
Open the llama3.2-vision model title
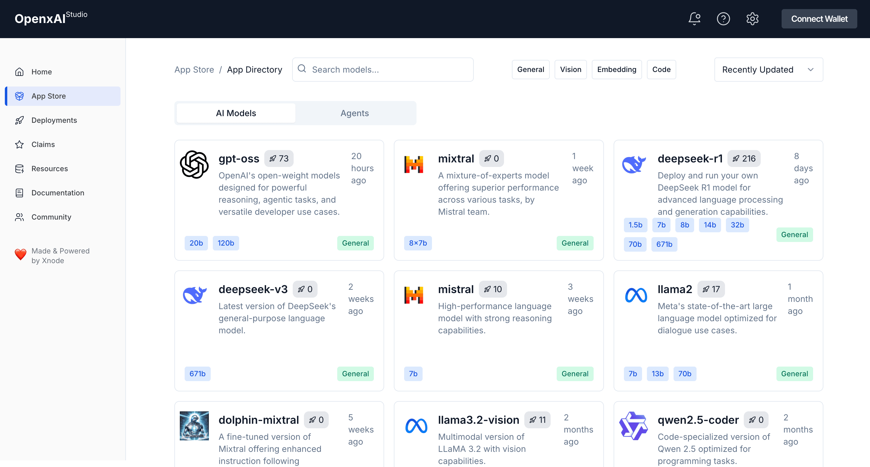click(479, 420)
